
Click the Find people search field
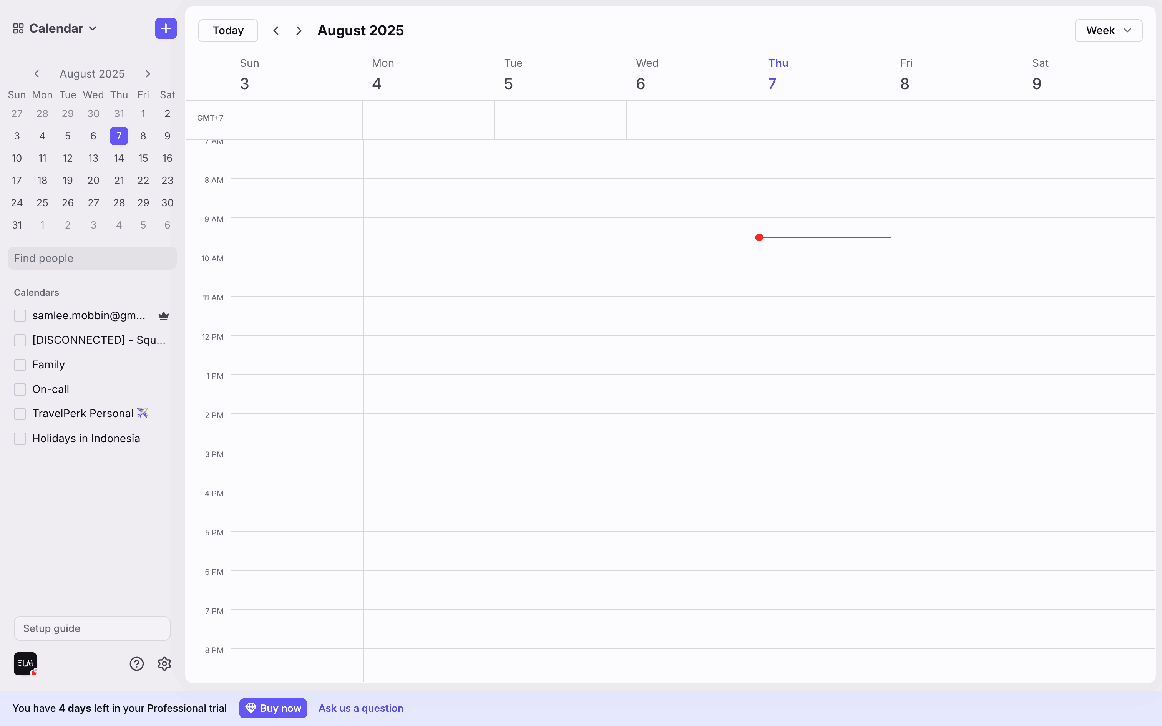(x=92, y=258)
